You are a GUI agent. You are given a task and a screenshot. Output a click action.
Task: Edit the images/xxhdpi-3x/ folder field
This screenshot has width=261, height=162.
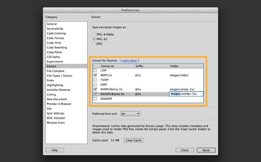tap(186, 94)
